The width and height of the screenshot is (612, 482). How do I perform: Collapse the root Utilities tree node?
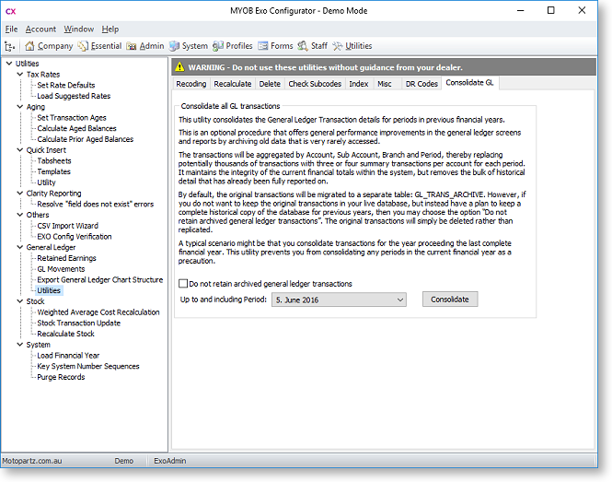point(9,63)
